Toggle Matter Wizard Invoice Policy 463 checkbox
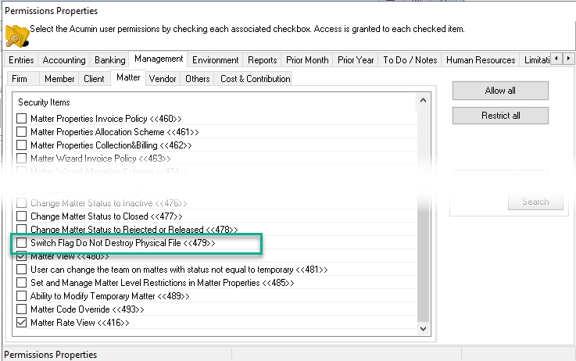576x361 pixels. point(22,158)
